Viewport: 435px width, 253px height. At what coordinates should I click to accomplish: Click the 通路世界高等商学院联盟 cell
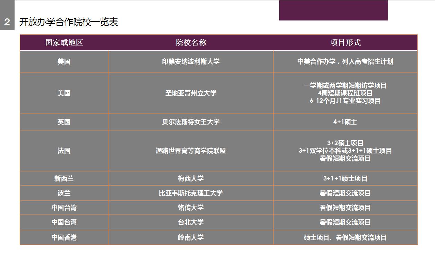click(x=191, y=151)
